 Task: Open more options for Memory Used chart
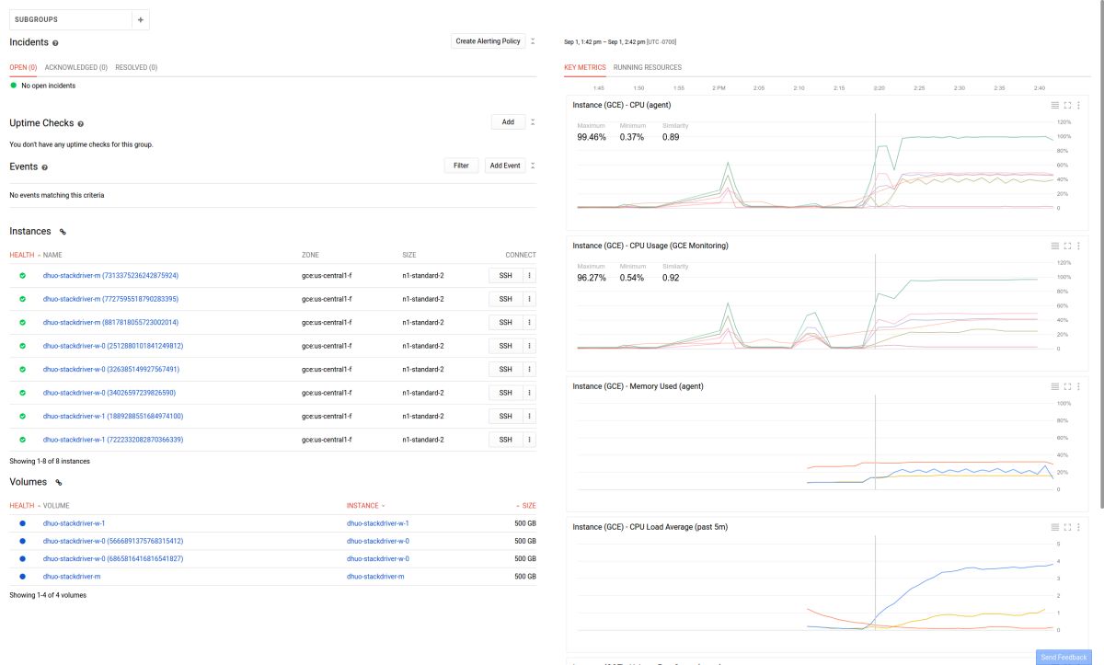(x=1081, y=386)
